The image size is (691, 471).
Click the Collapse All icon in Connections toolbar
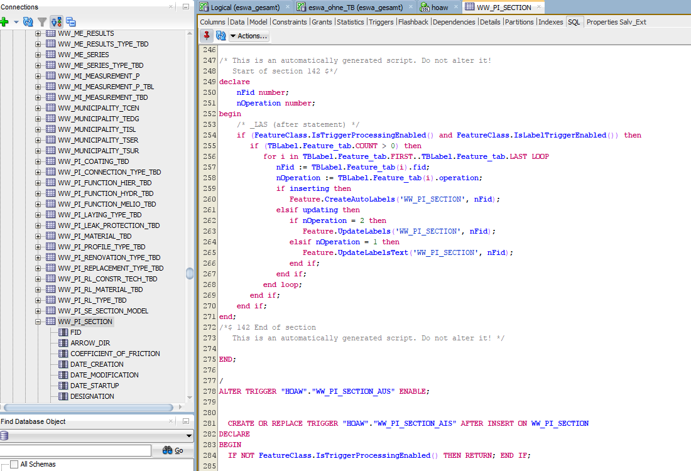pyautogui.click(x=71, y=21)
